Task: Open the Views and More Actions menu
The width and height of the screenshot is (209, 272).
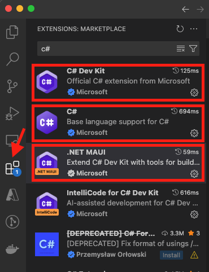Action: [x=194, y=29]
